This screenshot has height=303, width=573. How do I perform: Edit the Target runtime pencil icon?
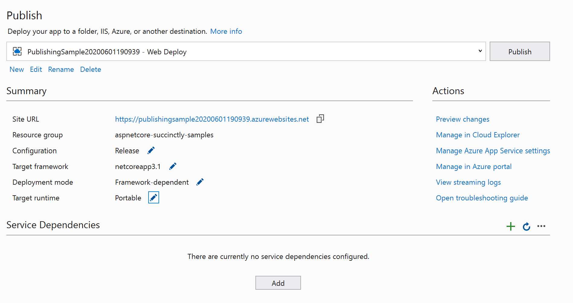tap(153, 197)
